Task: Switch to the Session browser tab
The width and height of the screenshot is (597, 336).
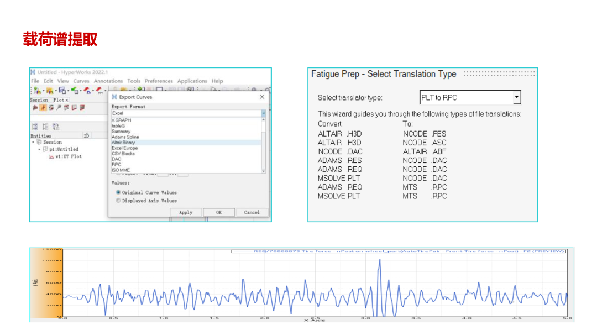Action: 39,100
